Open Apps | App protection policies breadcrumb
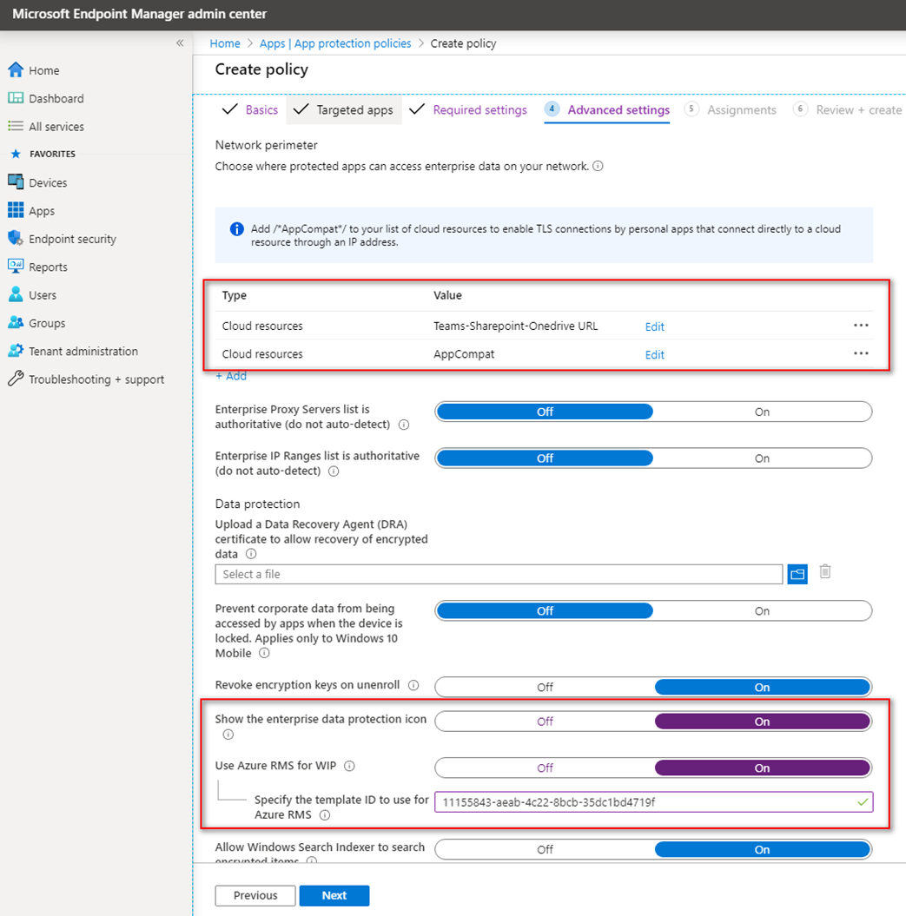 pos(335,43)
